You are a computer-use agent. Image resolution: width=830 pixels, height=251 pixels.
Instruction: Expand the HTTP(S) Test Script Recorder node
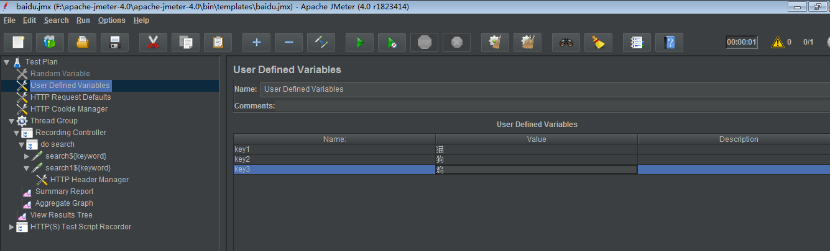coord(11,227)
